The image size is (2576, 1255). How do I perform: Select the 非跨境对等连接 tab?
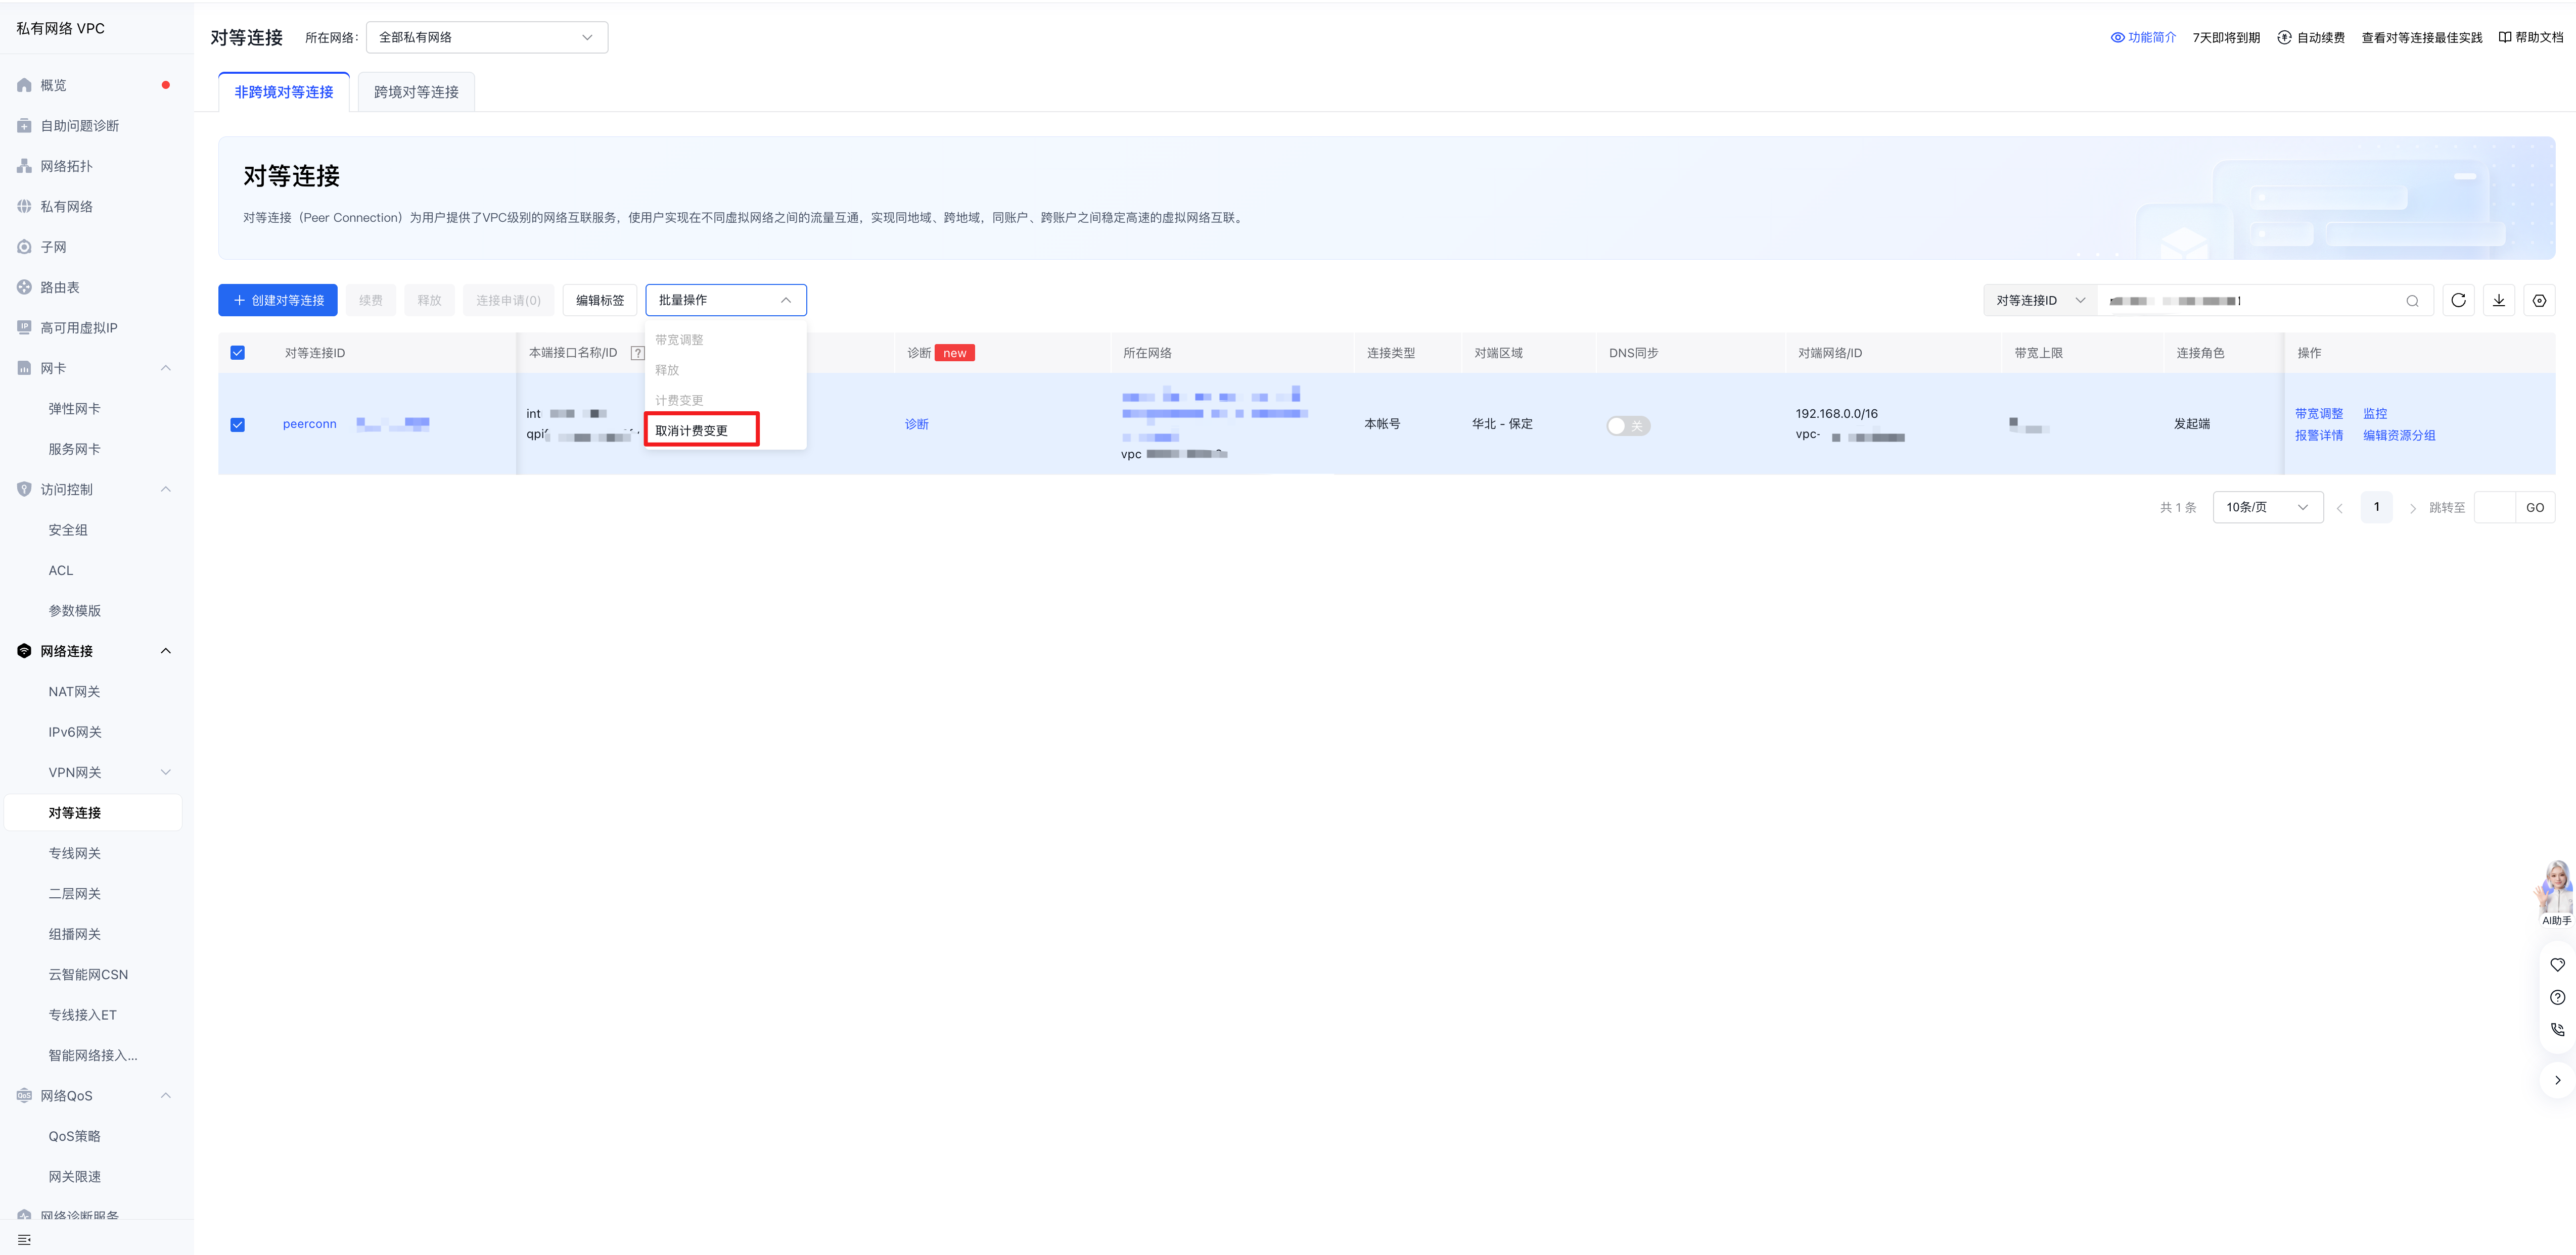[x=284, y=92]
